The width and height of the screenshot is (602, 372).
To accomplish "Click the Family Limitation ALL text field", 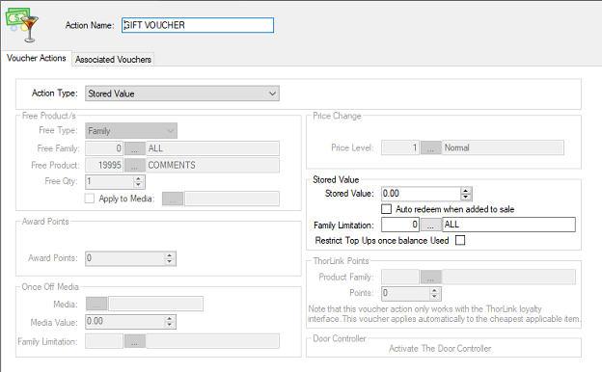I will (x=508, y=225).
